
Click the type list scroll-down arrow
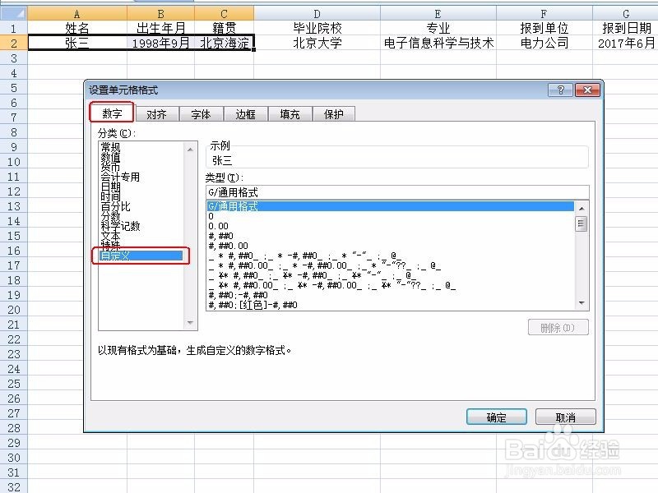tap(582, 303)
